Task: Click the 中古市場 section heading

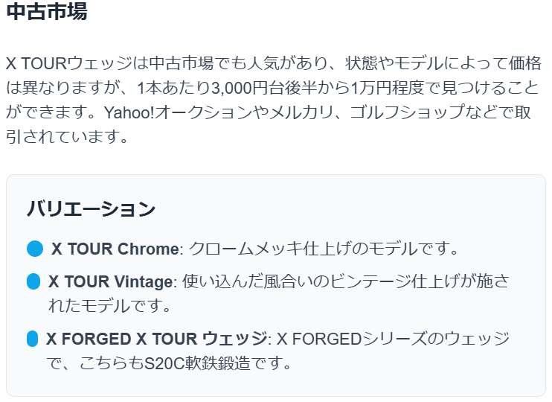Action: point(47,11)
